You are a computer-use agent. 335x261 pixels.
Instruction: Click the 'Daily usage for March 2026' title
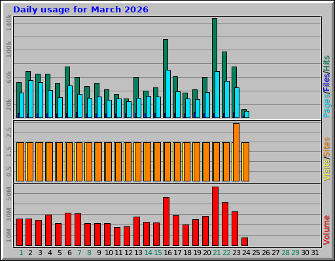point(80,10)
